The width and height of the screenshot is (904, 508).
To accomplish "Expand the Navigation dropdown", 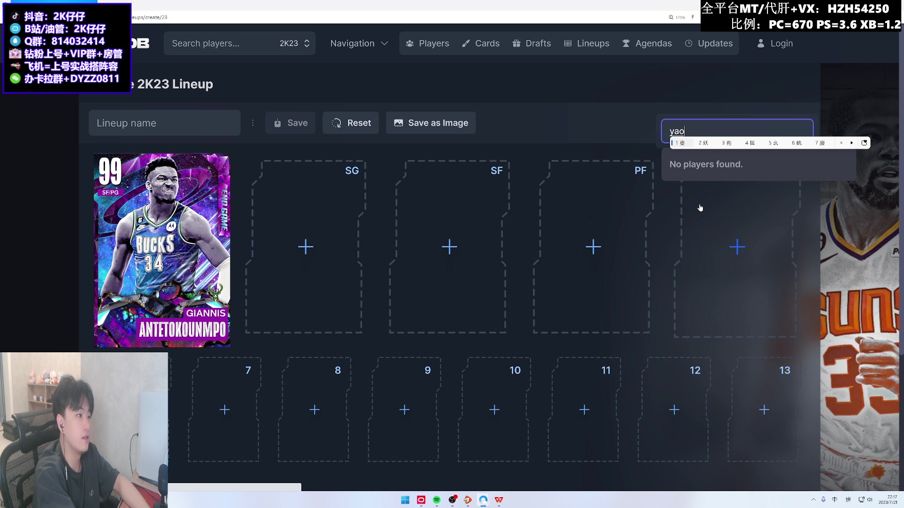I will 359,43.
